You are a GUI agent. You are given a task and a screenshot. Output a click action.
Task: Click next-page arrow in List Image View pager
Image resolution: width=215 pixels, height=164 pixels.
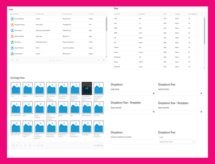(38, 146)
